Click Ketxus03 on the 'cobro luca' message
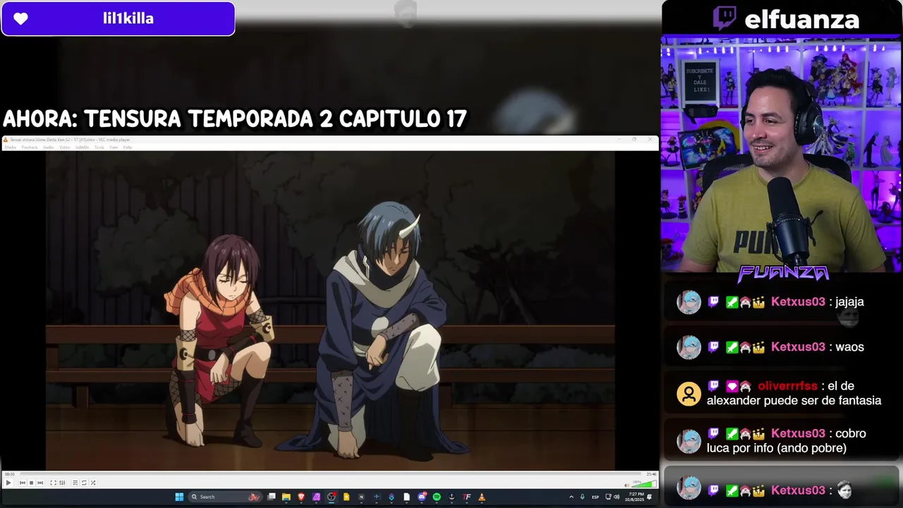 pyautogui.click(x=798, y=434)
